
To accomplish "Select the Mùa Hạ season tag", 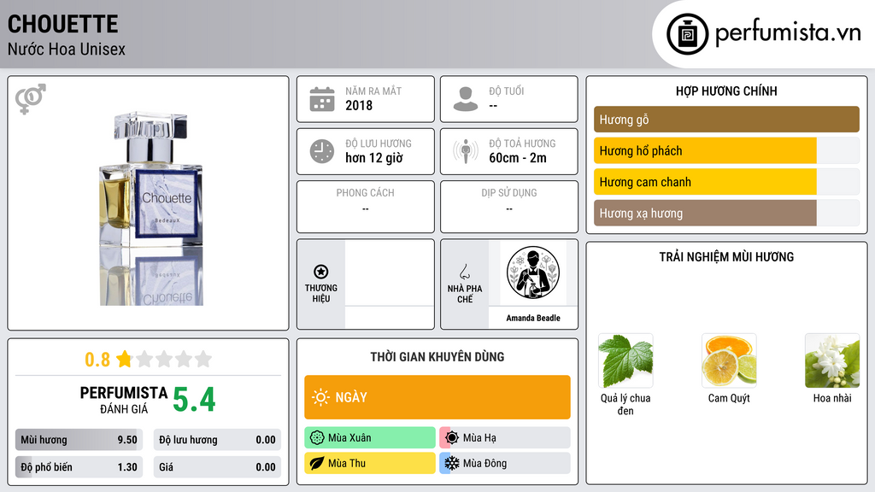I will [x=505, y=438].
